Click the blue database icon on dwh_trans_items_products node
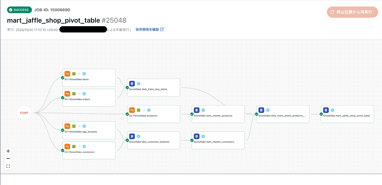The height and width of the screenshot is (185, 382). click(x=261, y=110)
